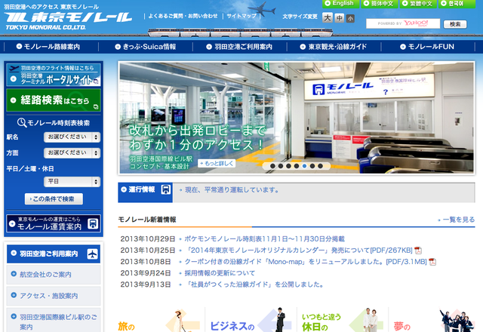Click magnifier icon beside モノレール時刻表検索
The height and width of the screenshot is (332, 483).
click(22, 122)
